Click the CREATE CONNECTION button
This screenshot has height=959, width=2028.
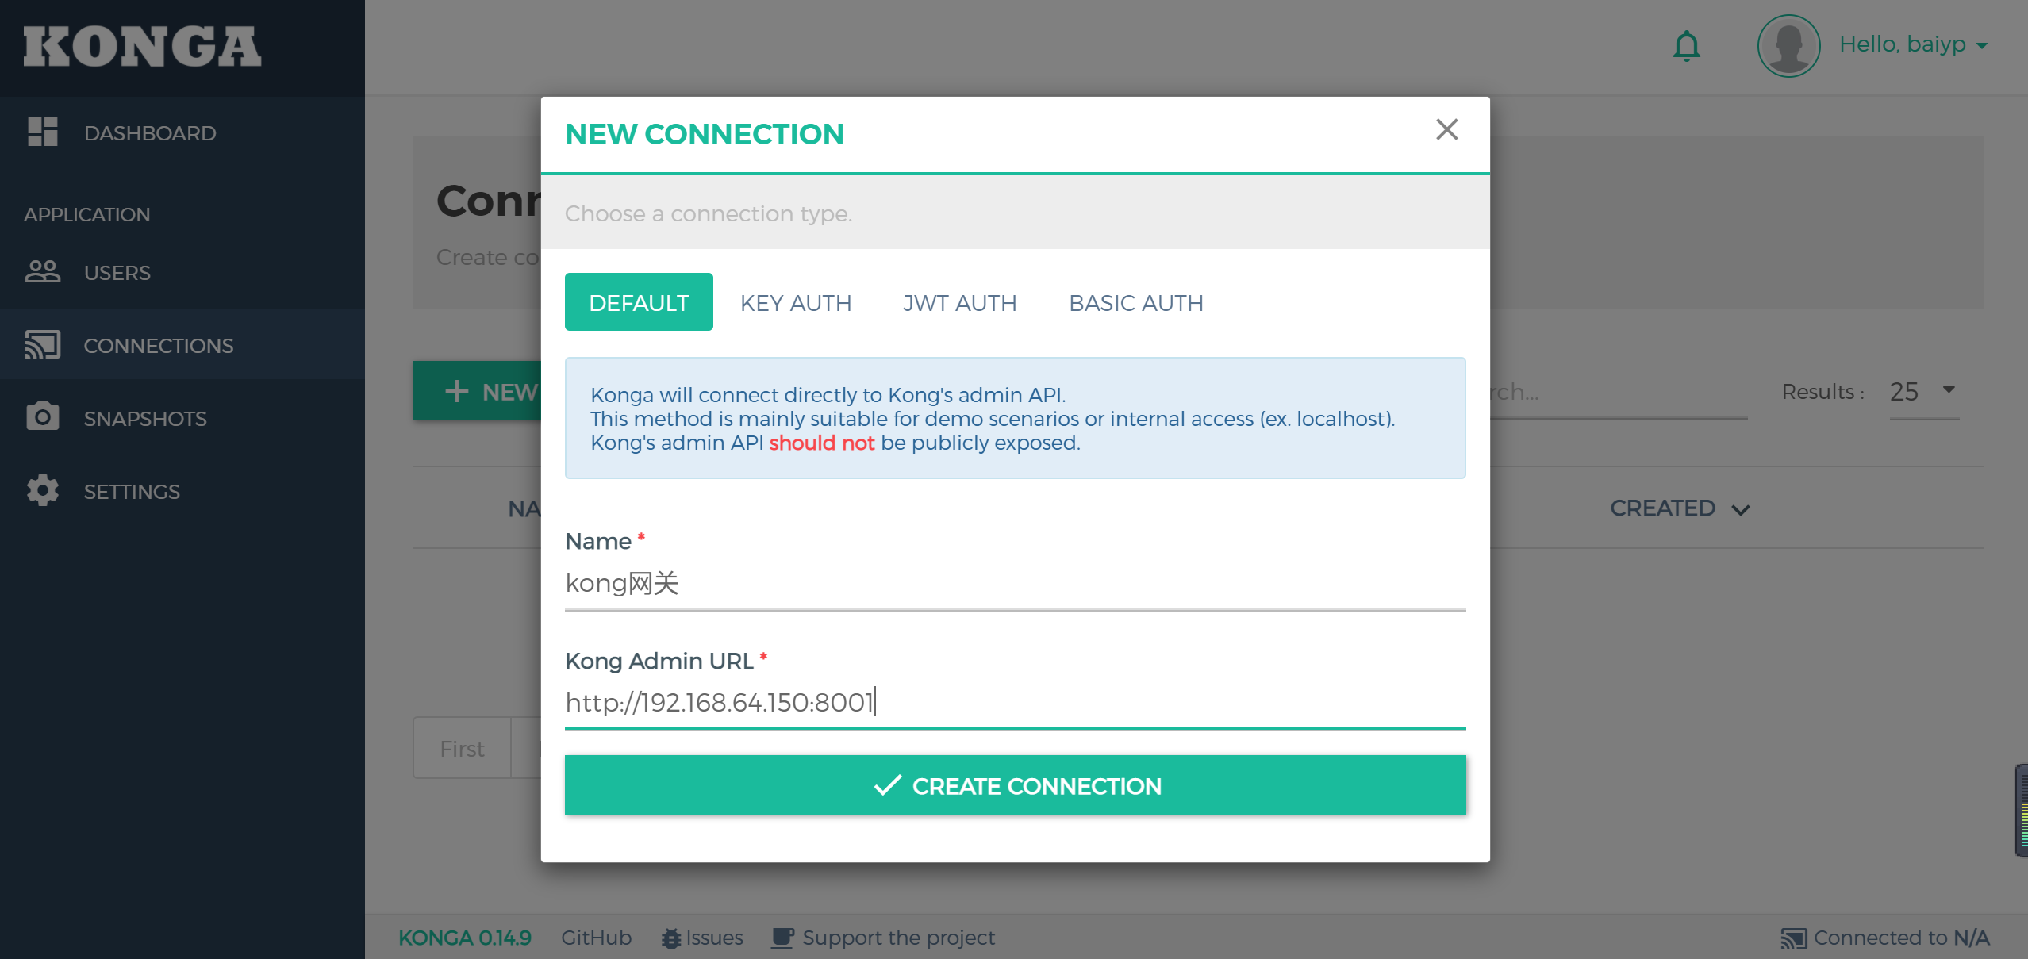pyautogui.click(x=1016, y=784)
